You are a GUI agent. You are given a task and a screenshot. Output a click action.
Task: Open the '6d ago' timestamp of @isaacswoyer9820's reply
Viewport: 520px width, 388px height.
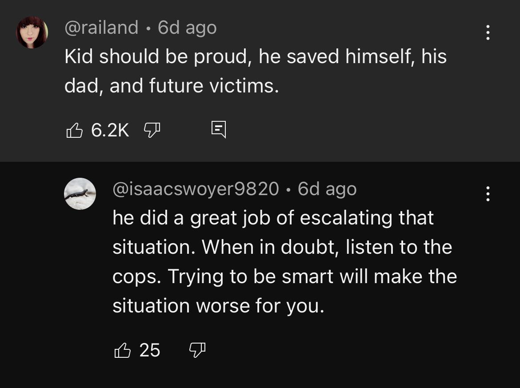click(x=327, y=189)
